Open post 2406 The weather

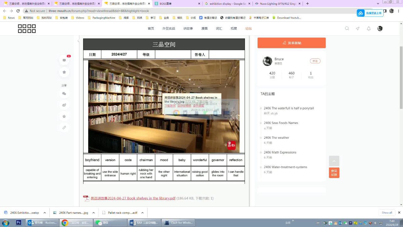pyautogui.click(x=276, y=137)
